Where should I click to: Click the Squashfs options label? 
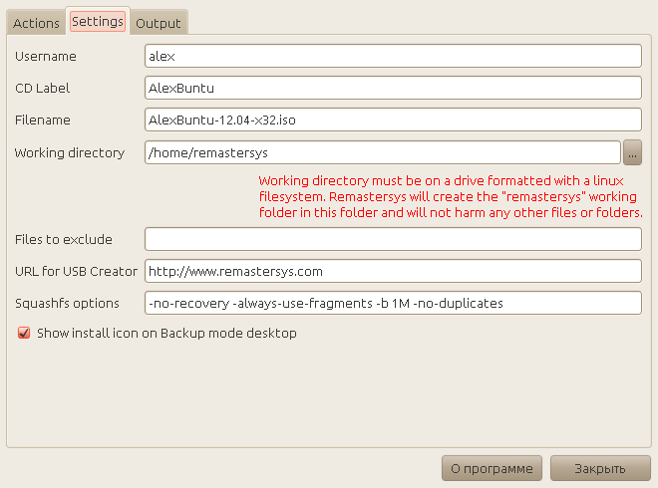pyautogui.click(x=67, y=303)
